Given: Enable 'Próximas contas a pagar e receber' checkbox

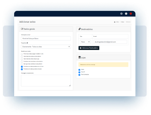Looking at the screenshot, I should (22, 54).
